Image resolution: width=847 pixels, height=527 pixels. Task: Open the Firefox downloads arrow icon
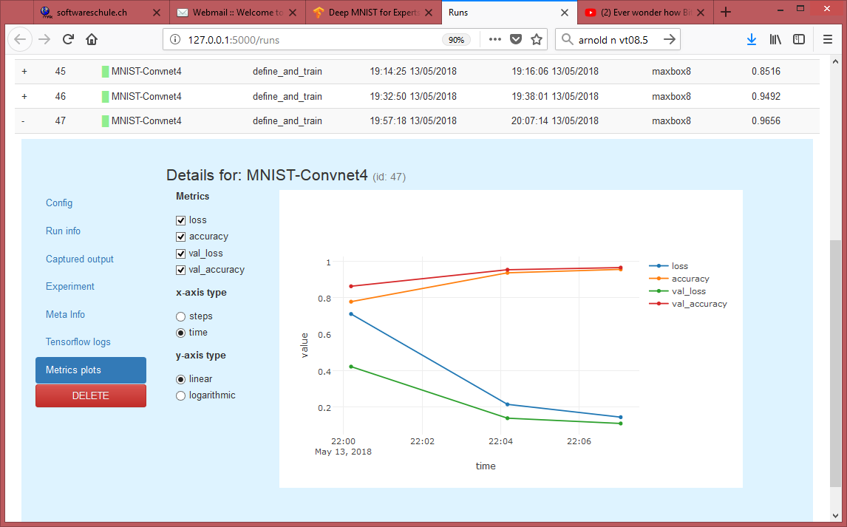coord(752,39)
